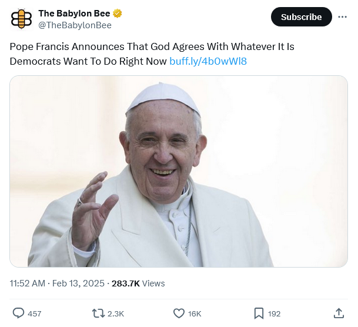The height and width of the screenshot is (327, 358).
Task: Click the repost arrows icon
Action: [x=99, y=313]
